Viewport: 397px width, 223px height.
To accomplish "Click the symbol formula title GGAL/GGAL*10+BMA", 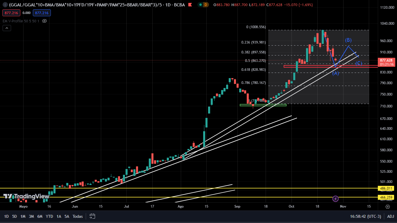I will coord(97,5).
